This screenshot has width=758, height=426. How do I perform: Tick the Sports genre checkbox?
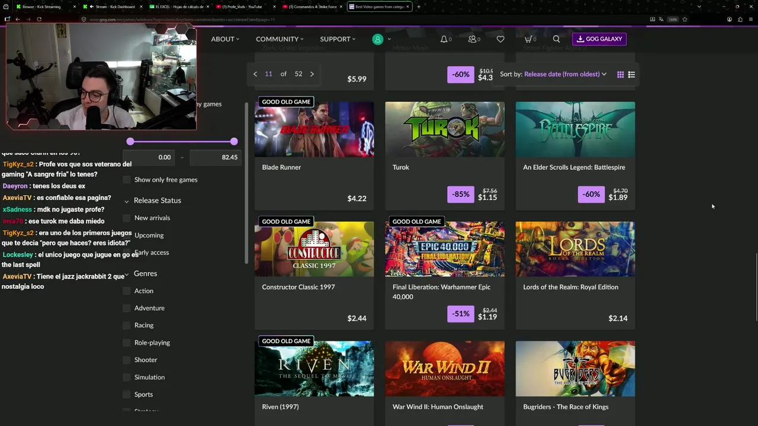(x=127, y=395)
